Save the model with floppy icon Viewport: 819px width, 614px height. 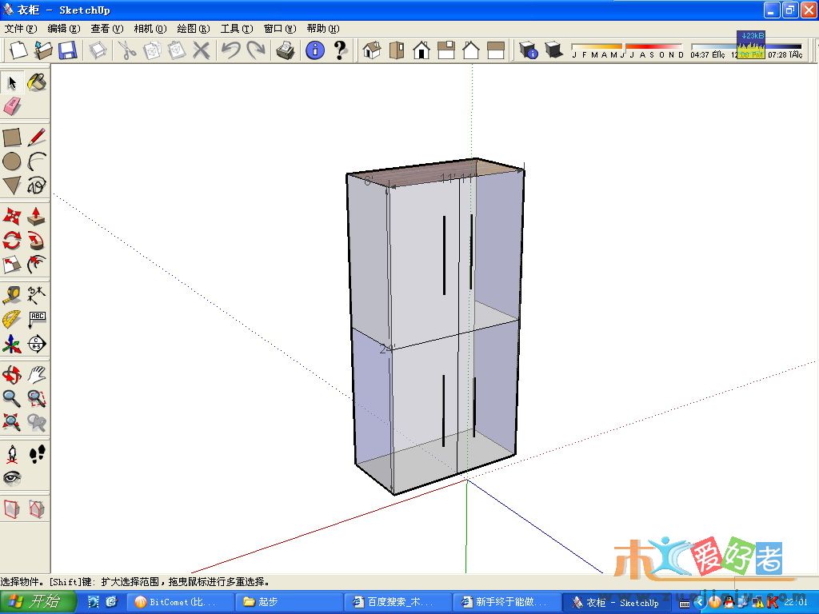68,50
